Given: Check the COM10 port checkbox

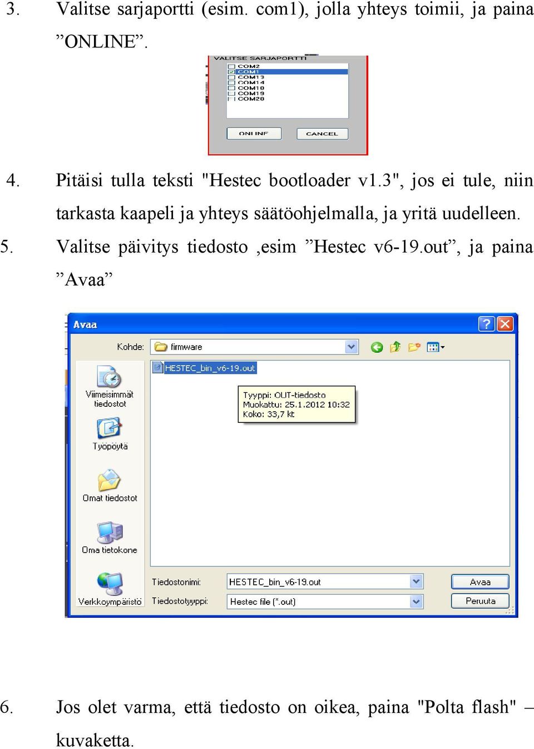Looking at the screenshot, I should [x=231, y=88].
